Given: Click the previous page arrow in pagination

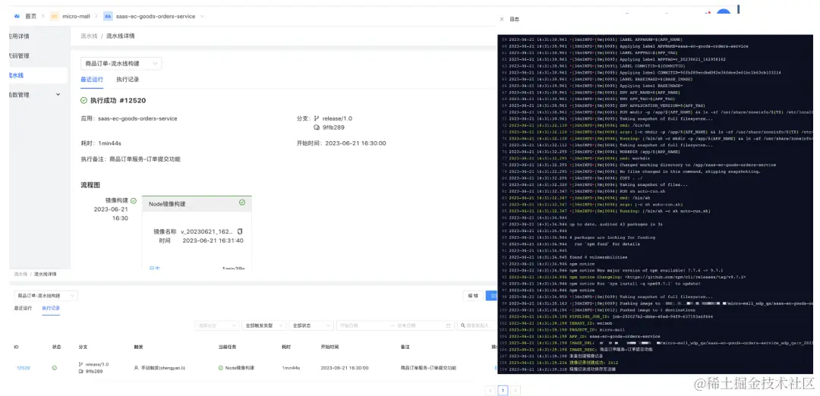Looking at the screenshot, I should [490, 390].
